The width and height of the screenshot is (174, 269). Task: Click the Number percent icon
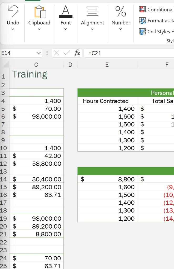pos(121,12)
